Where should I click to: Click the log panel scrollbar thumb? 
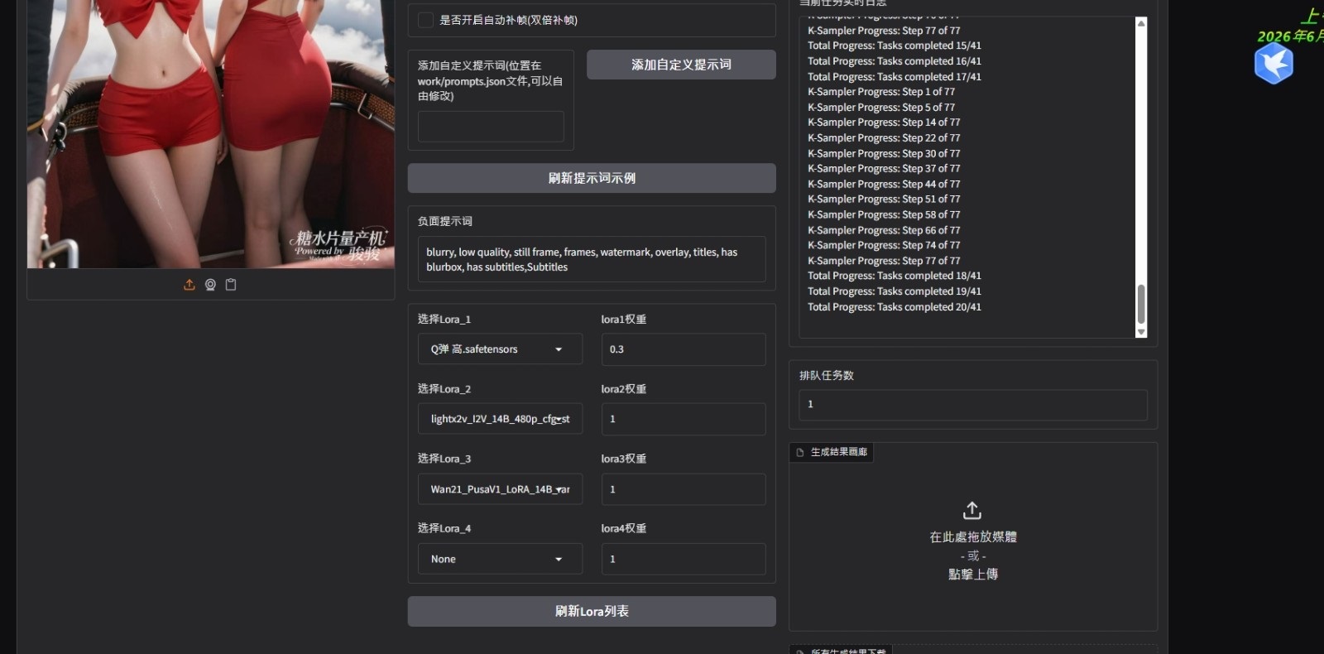(x=1141, y=304)
